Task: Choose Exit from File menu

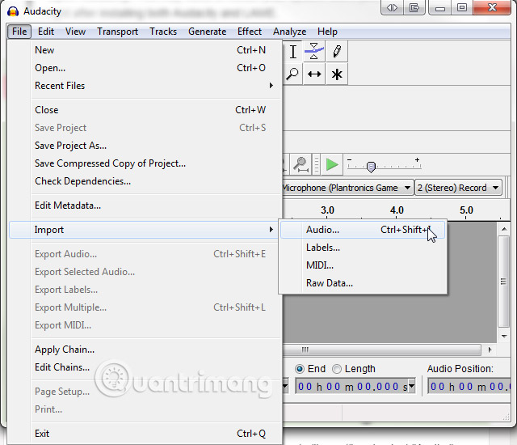Action: click(x=145, y=434)
